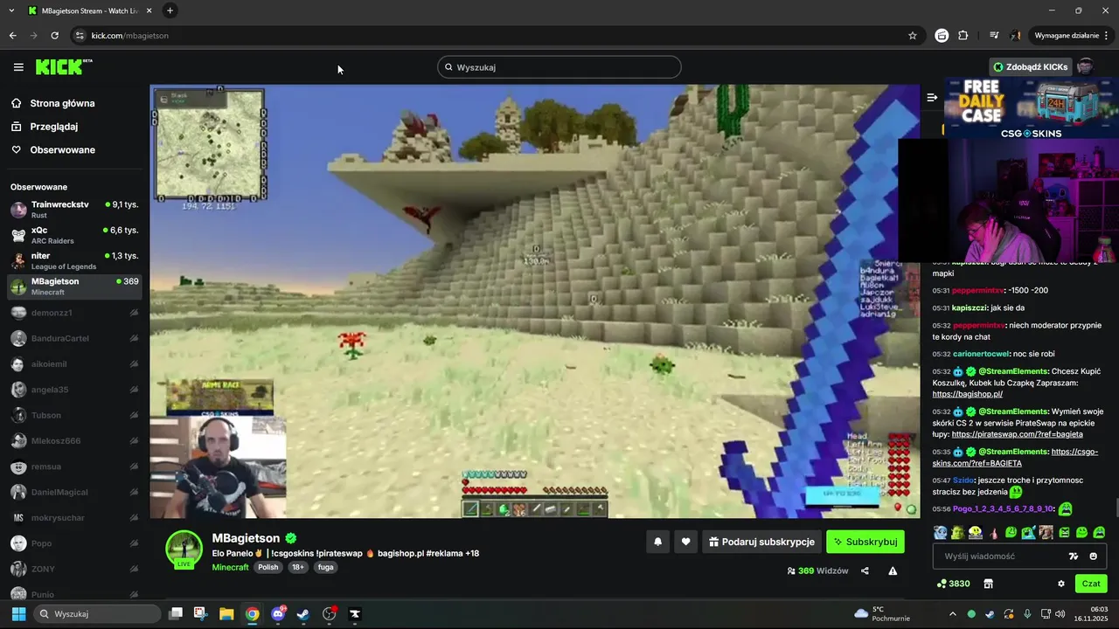Report stream with warning triangle icon

(x=893, y=570)
